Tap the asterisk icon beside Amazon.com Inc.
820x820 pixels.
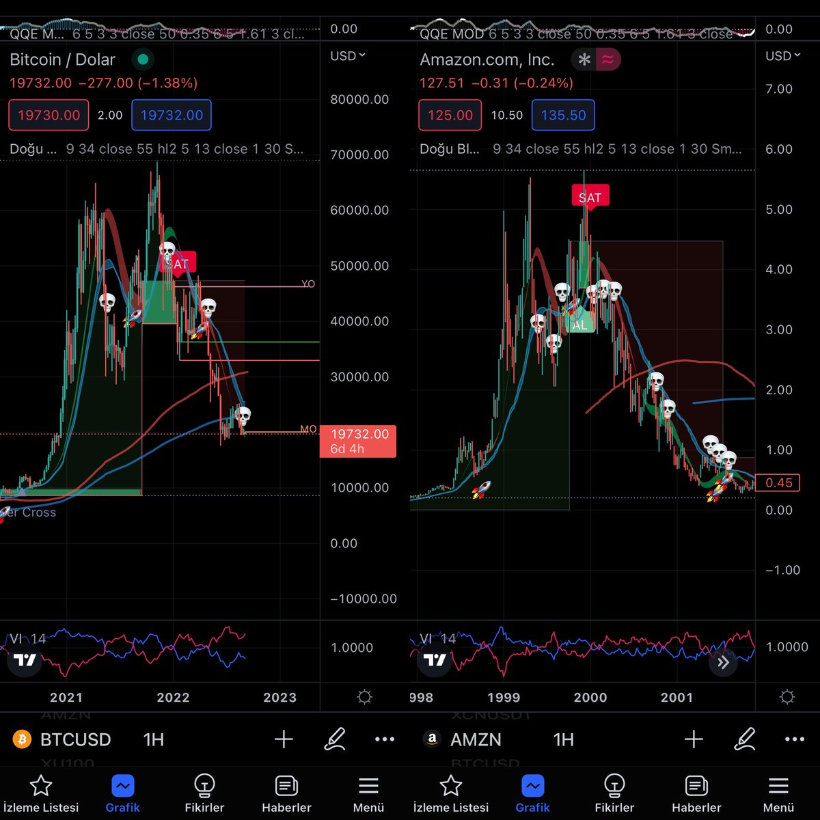[583, 59]
